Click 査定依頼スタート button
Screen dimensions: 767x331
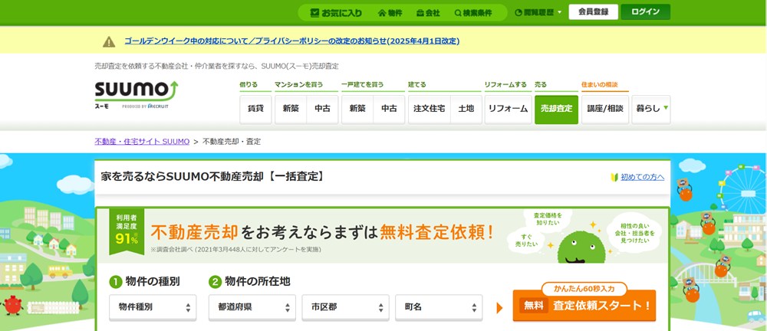(584, 306)
